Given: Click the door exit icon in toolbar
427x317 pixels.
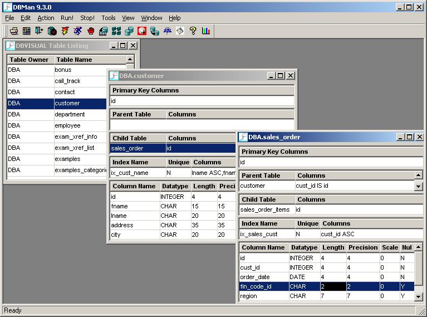Looking at the screenshot, I should point(39,31).
